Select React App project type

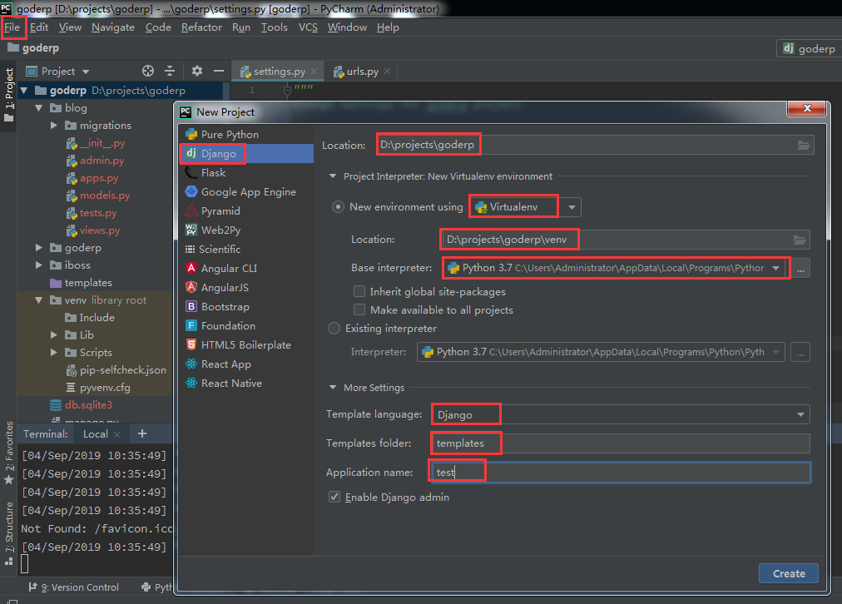click(246, 364)
